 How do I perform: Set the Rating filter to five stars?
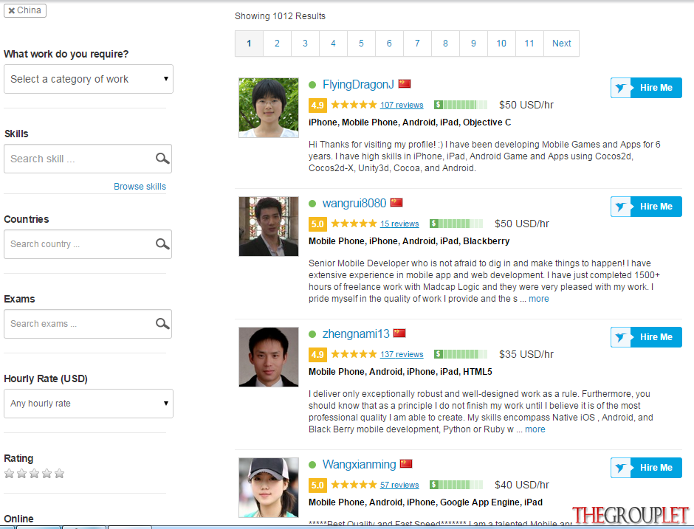click(x=59, y=474)
